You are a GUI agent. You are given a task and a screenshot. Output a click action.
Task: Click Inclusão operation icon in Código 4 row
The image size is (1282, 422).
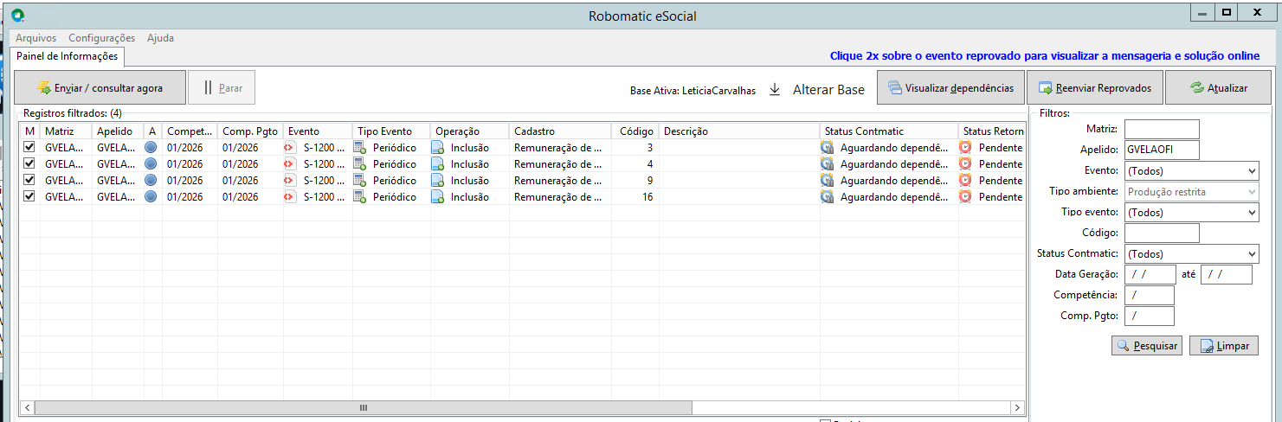438,163
